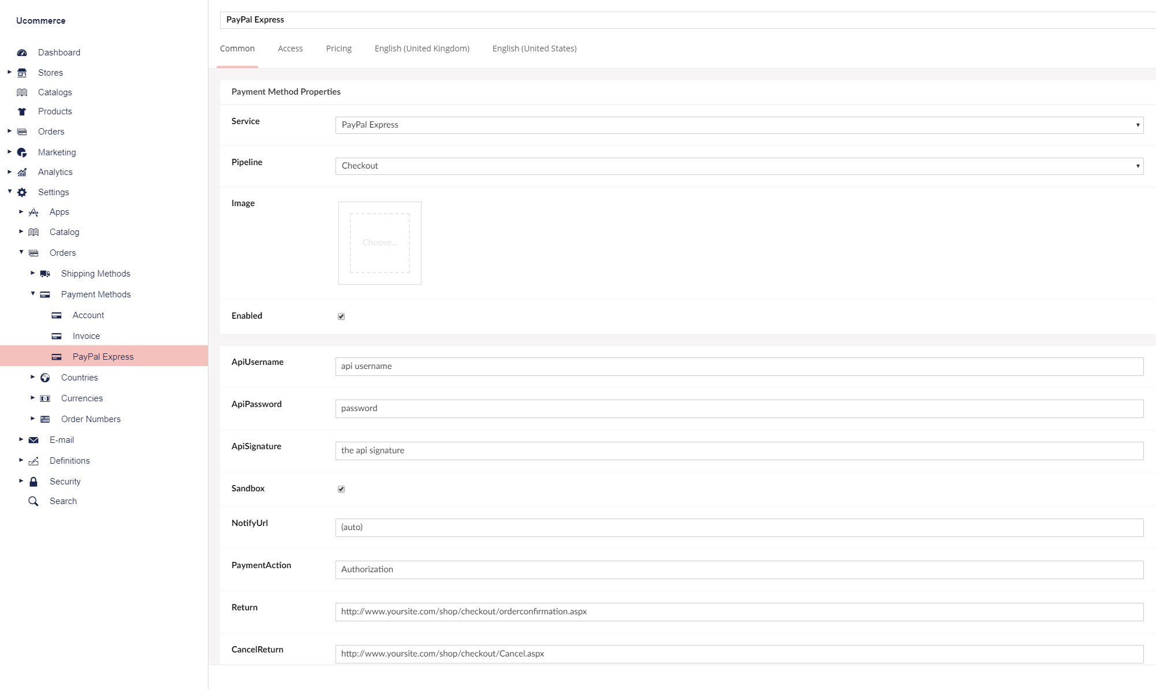Image resolution: width=1156 pixels, height=690 pixels.
Task: Expand the Apps node arrow
Action: pos(21,211)
